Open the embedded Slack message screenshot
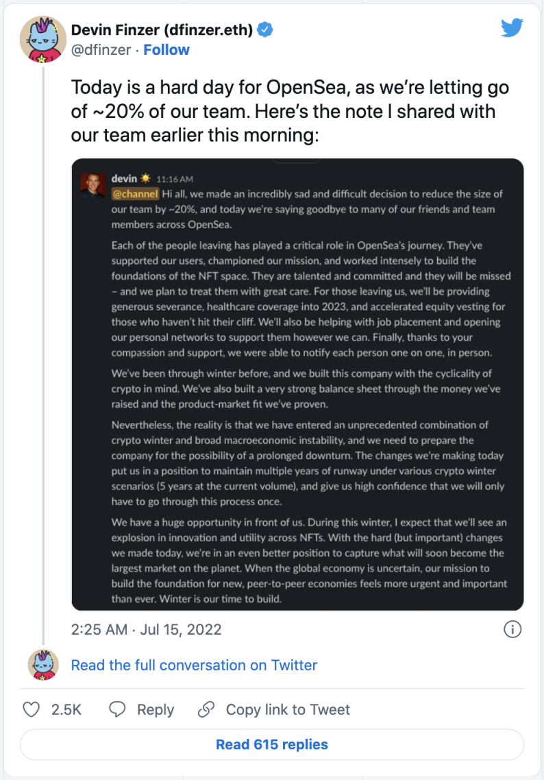 pyautogui.click(x=297, y=384)
